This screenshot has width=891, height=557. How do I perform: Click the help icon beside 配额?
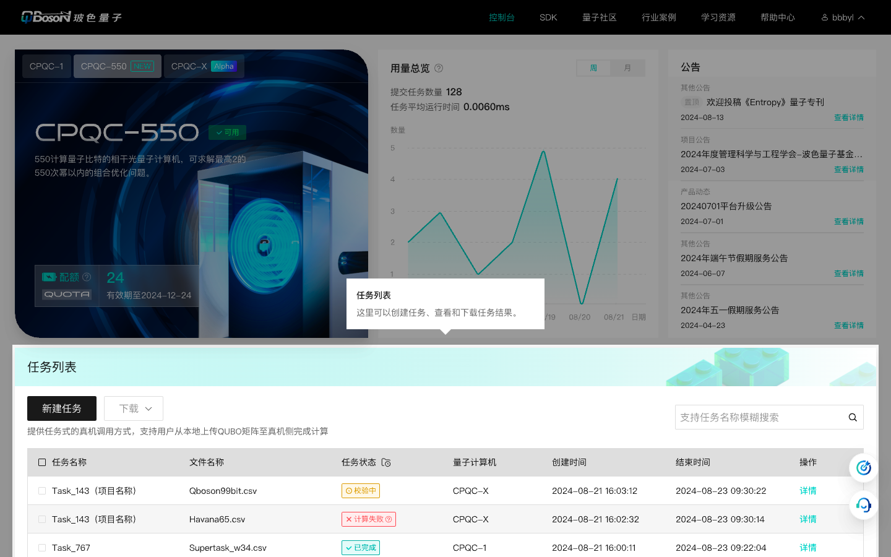click(x=87, y=277)
